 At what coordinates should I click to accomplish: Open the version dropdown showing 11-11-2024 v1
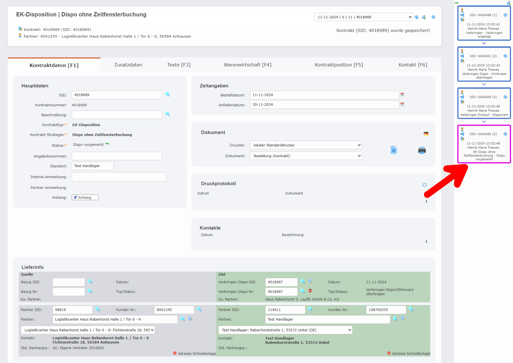tap(364, 17)
